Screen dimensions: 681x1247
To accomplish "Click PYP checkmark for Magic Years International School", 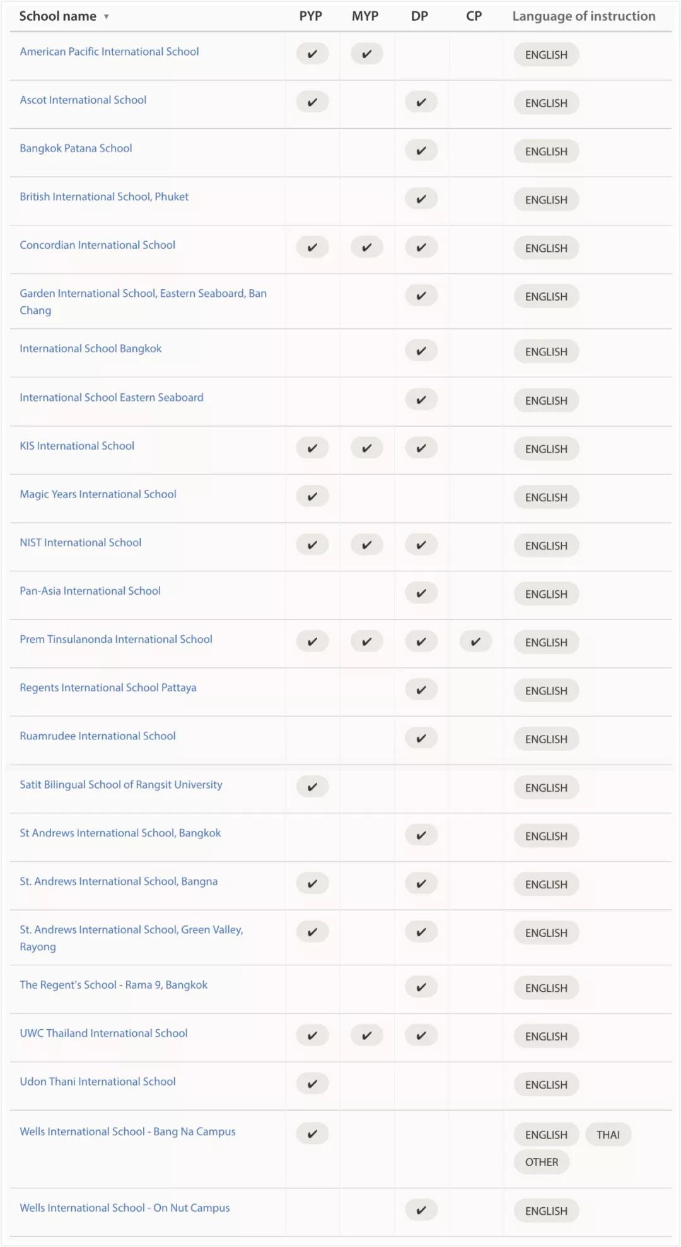I will coord(312,497).
